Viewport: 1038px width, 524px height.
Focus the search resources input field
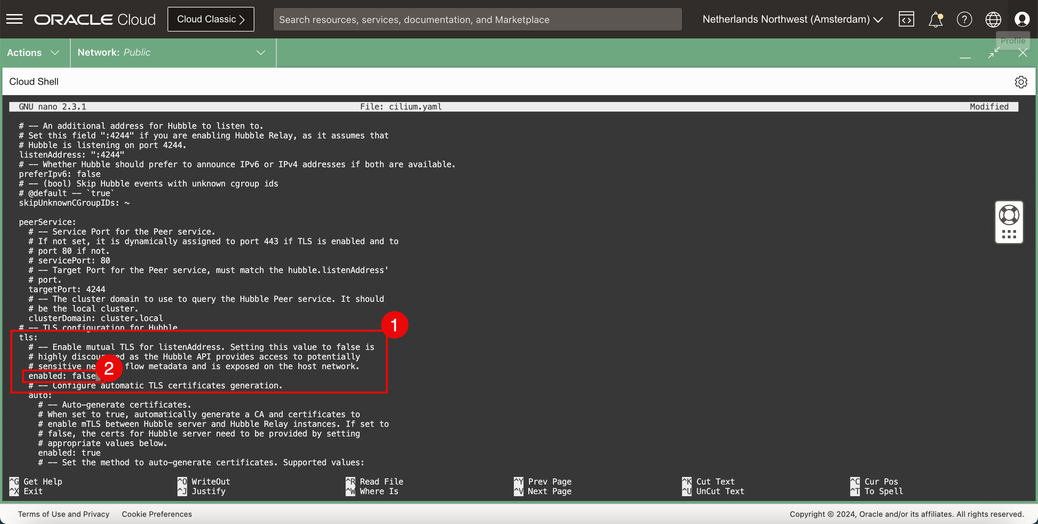(477, 19)
